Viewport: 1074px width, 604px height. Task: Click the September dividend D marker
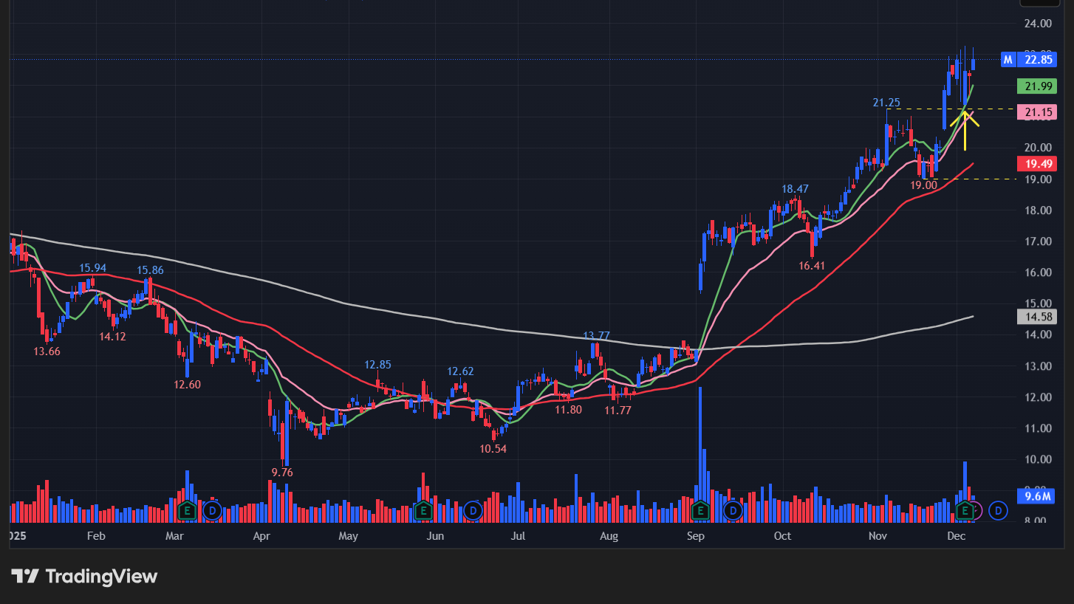point(733,510)
